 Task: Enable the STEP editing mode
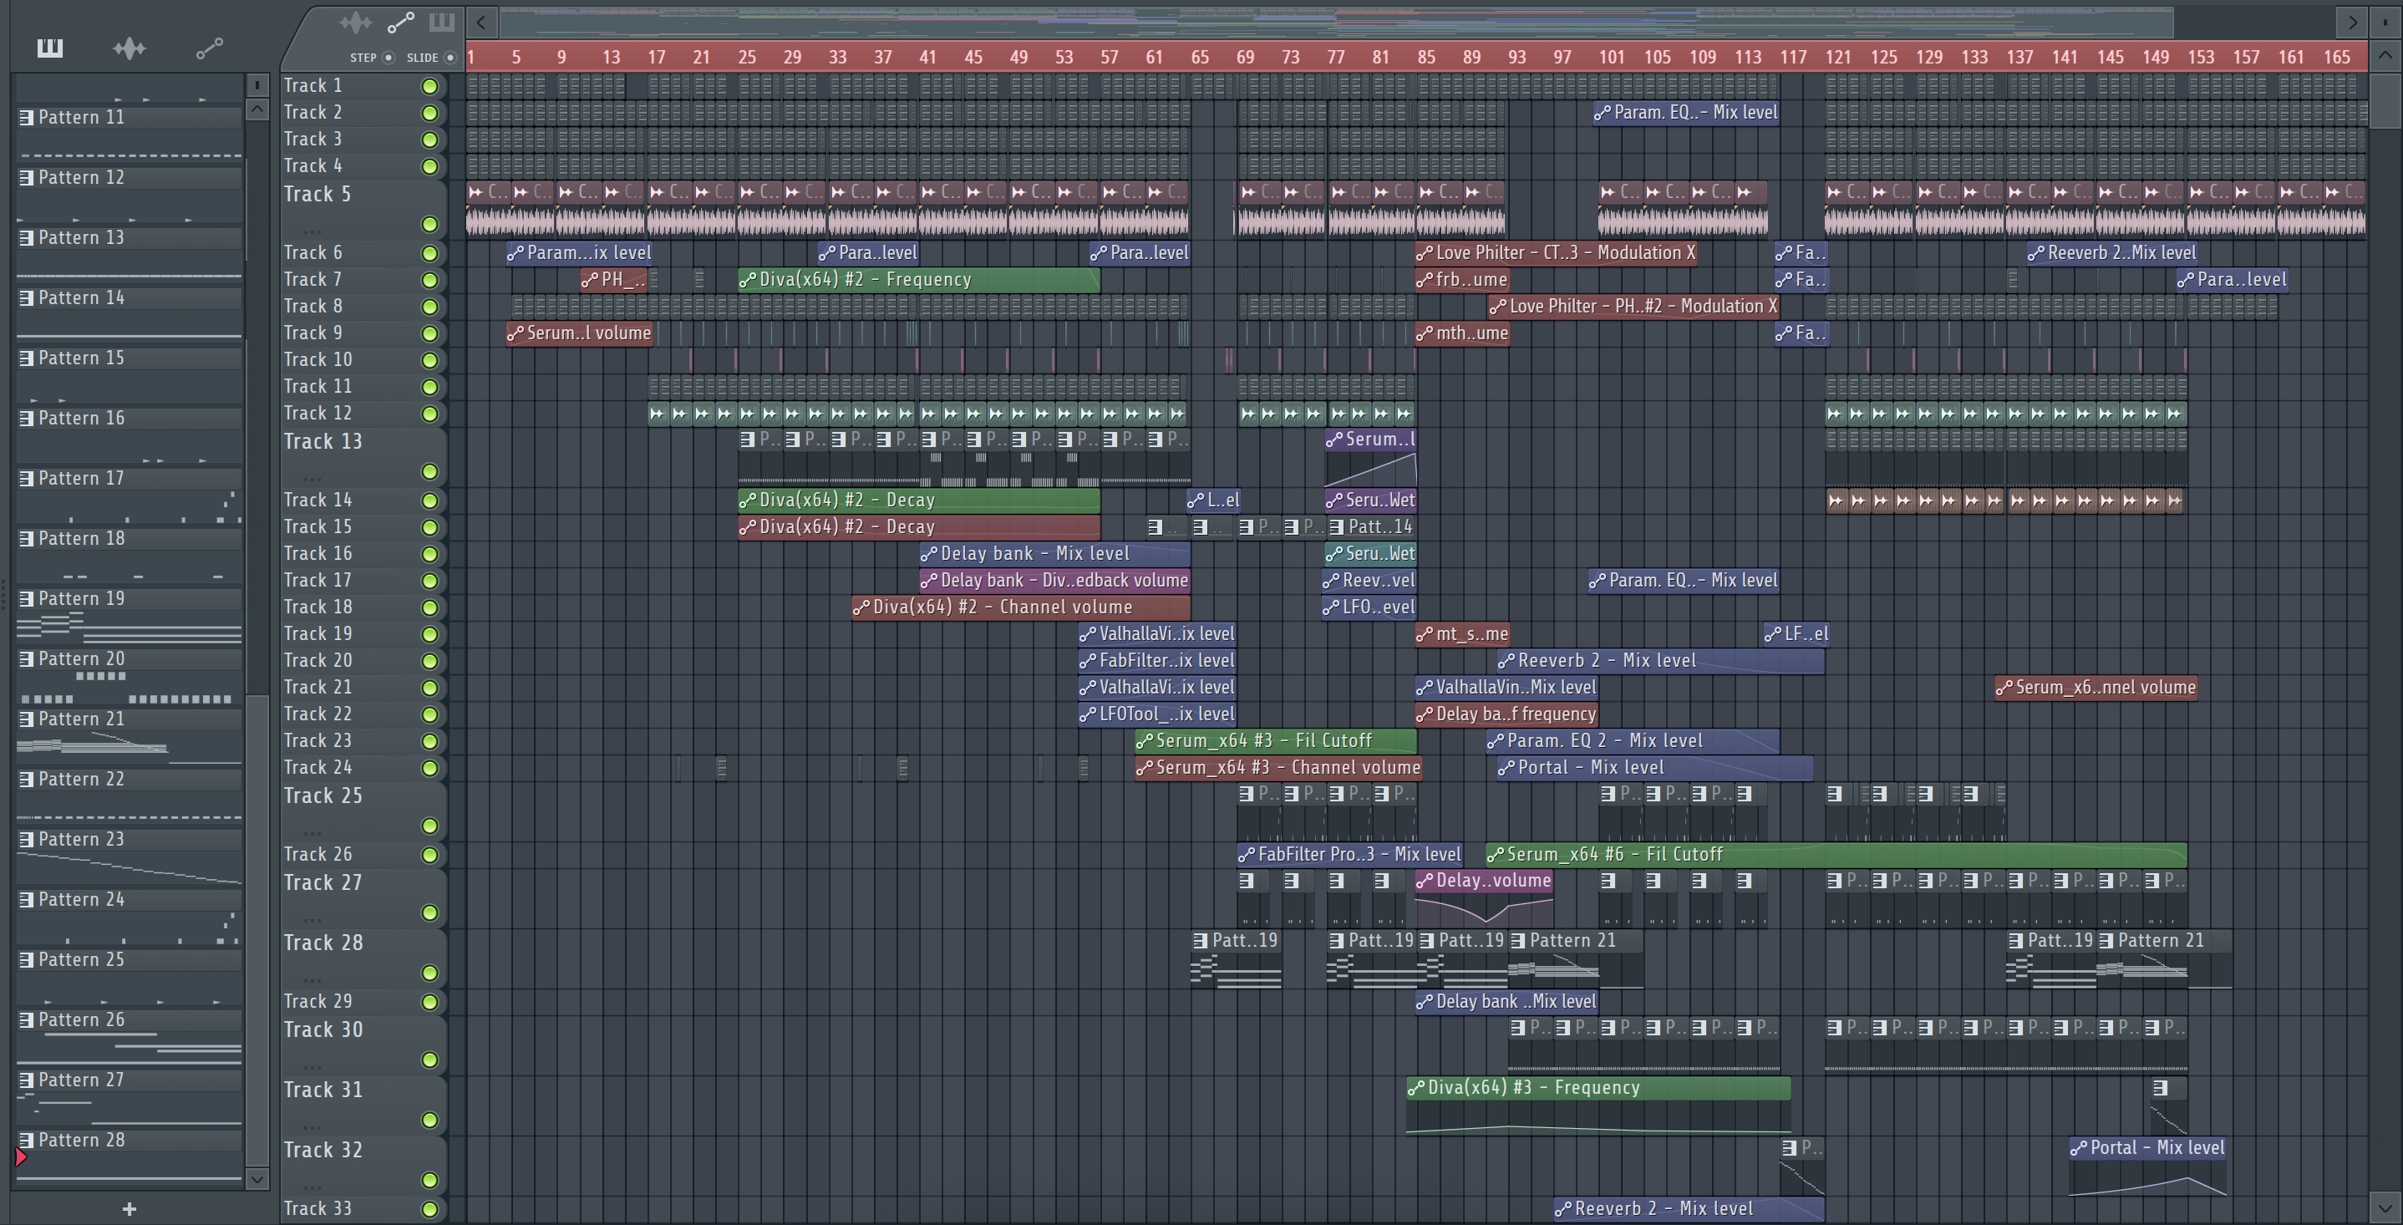389,58
